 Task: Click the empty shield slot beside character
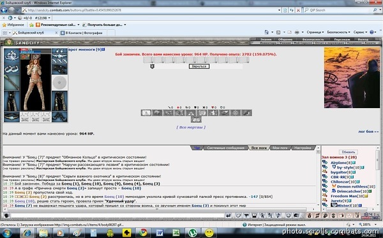[59, 83]
